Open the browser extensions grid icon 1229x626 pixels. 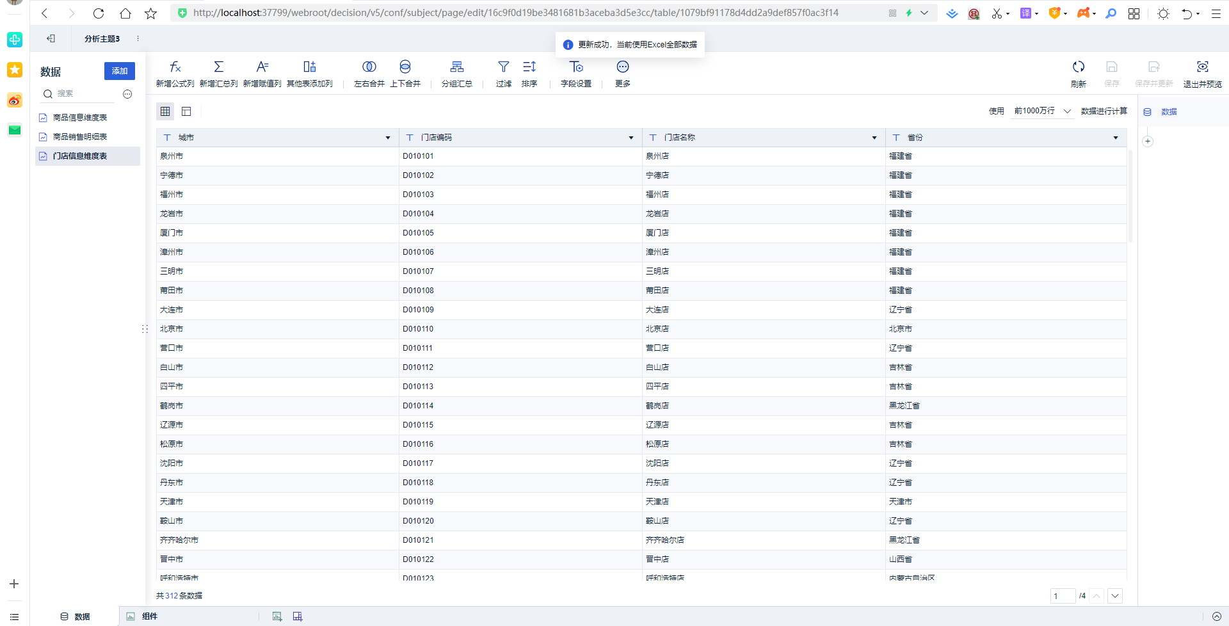tap(1134, 13)
